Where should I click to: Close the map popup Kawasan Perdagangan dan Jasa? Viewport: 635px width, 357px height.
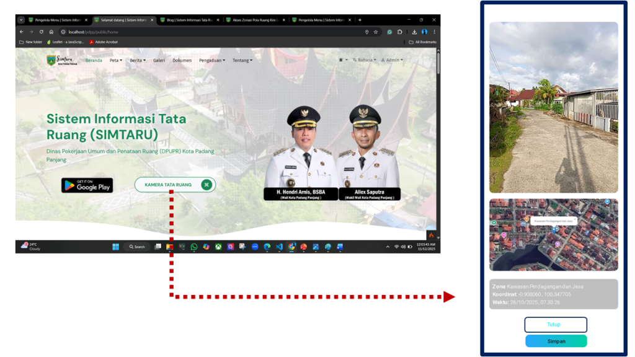coord(575,218)
